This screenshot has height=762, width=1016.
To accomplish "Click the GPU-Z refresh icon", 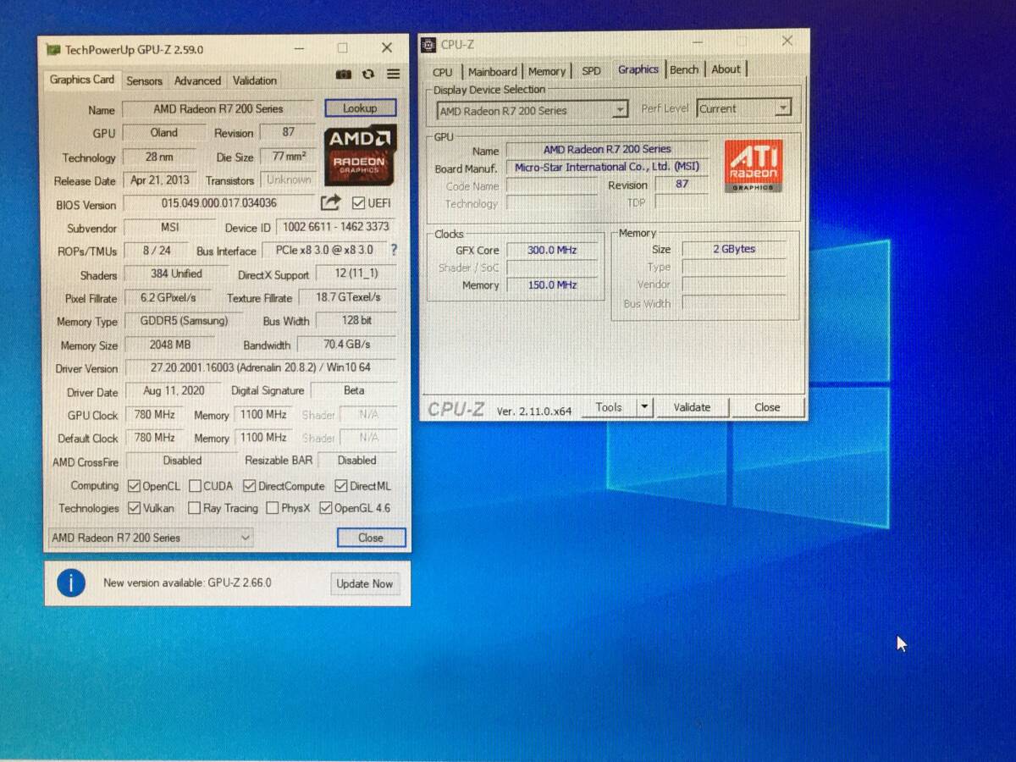I will coord(368,75).
